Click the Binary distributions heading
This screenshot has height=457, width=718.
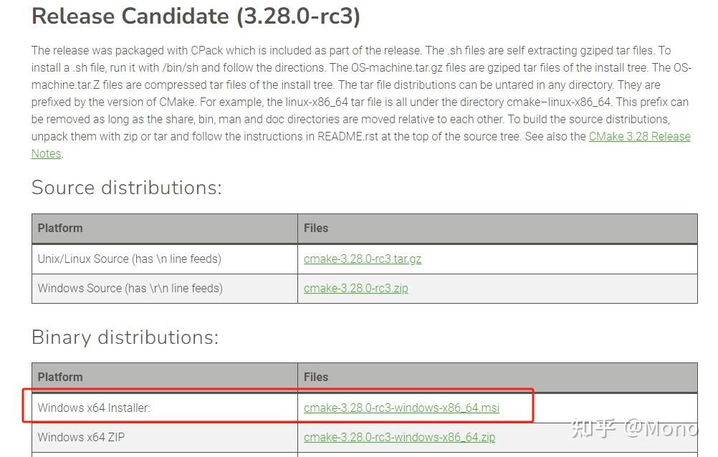(x=125, y=337)
